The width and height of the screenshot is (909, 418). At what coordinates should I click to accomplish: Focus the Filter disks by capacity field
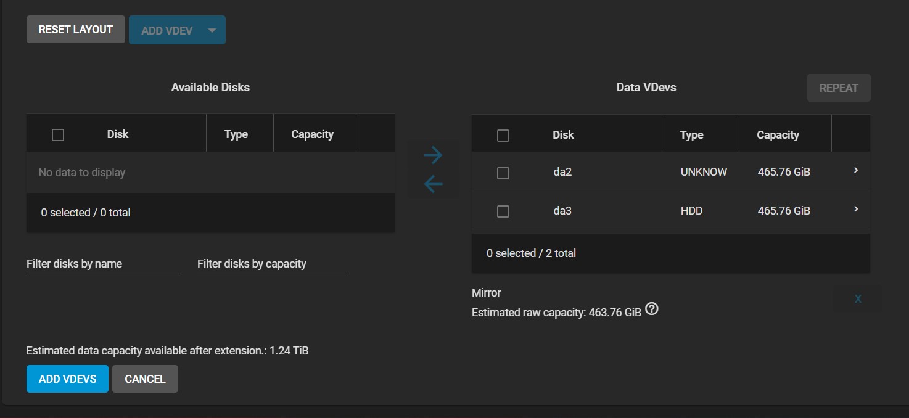[x=273, y=264]
